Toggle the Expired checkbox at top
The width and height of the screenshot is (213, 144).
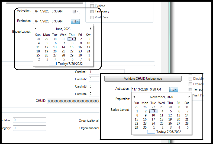coord(92,6)
